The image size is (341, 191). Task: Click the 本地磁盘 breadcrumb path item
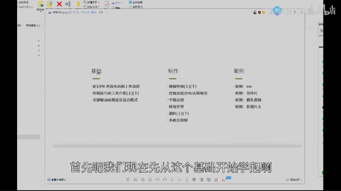pos(33,25)
